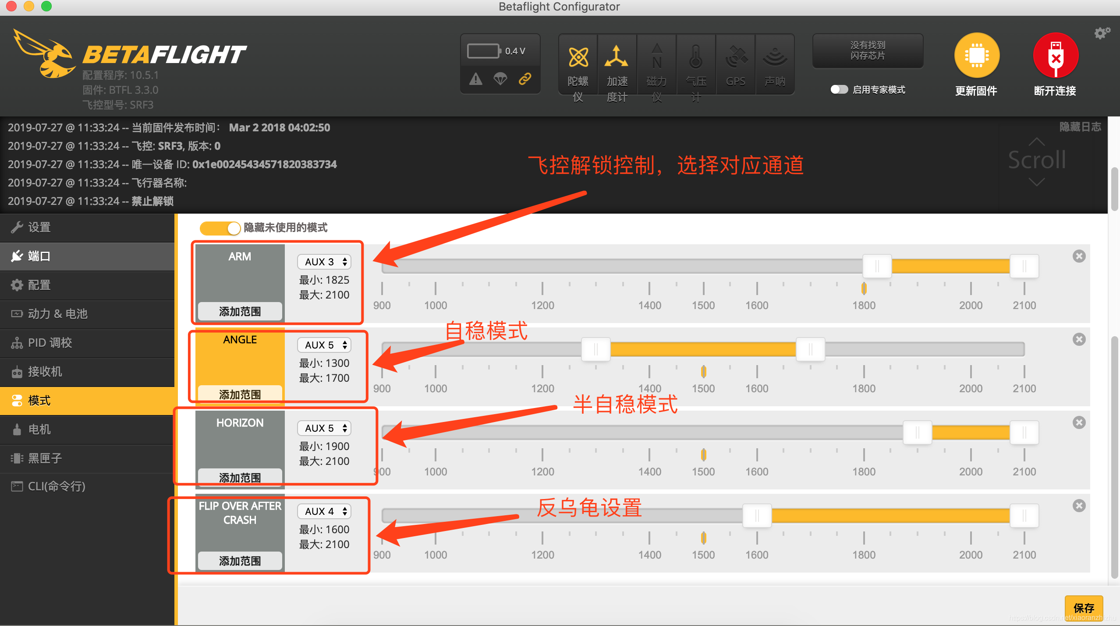Add range for ARM mode
Image resolution: width=1120 pixels, height=626 pixels.
tap(240, 311)
